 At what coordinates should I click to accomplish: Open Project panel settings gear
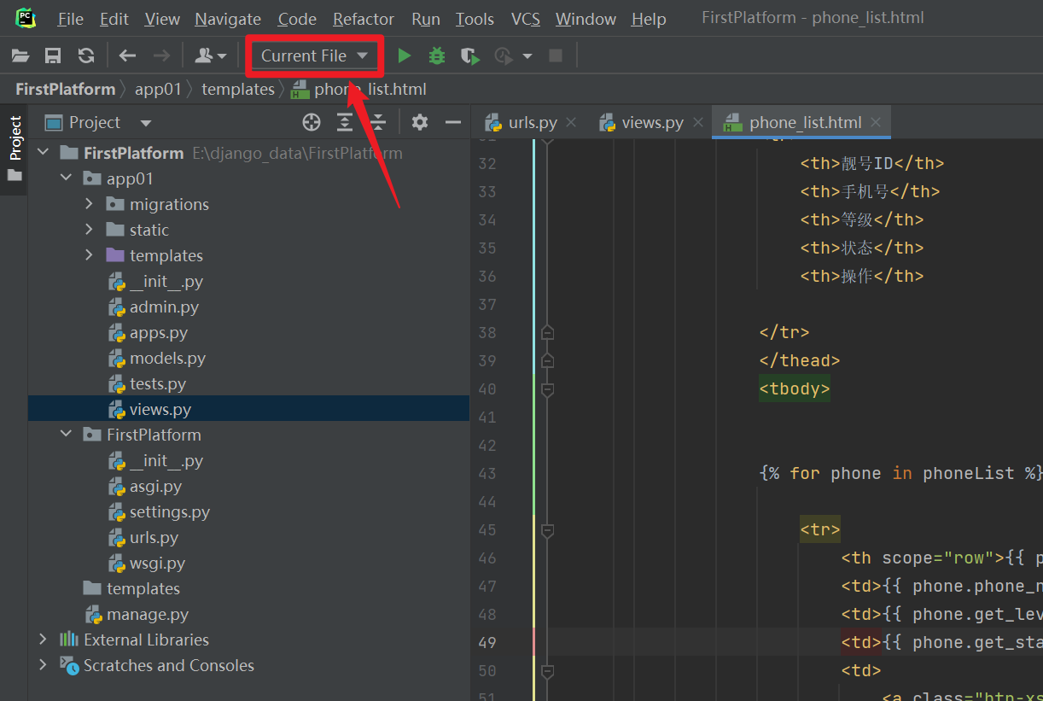tap(419, 123)
